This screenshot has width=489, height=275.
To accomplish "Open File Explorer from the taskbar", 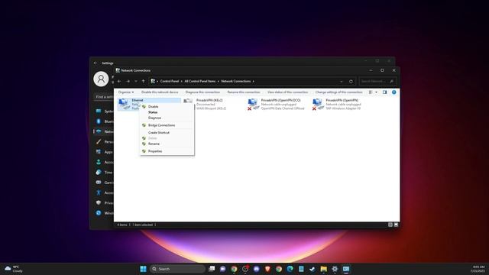I will [x=323, y=269].
